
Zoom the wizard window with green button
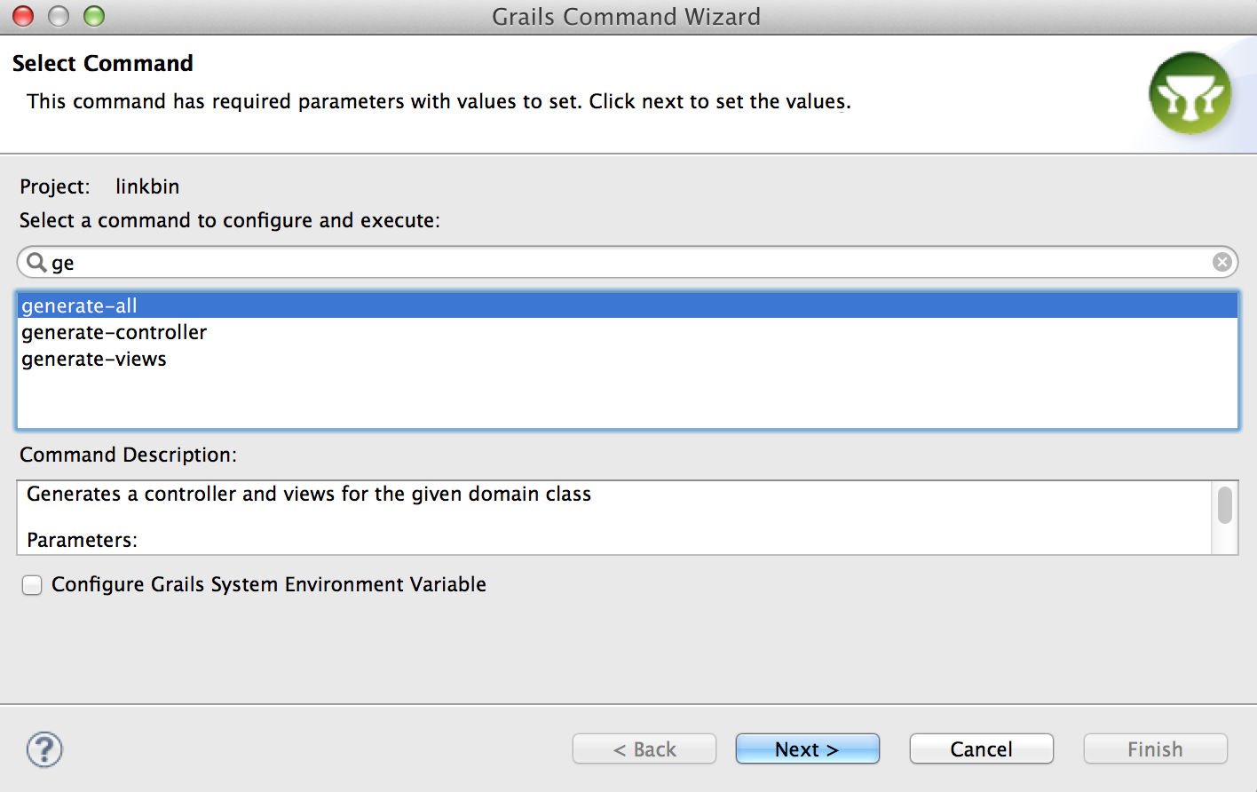point(94,16)
